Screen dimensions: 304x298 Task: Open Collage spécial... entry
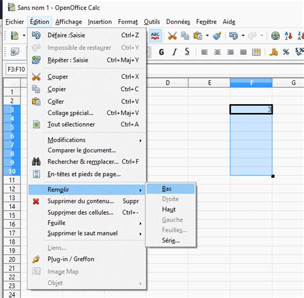pos(87,113)
